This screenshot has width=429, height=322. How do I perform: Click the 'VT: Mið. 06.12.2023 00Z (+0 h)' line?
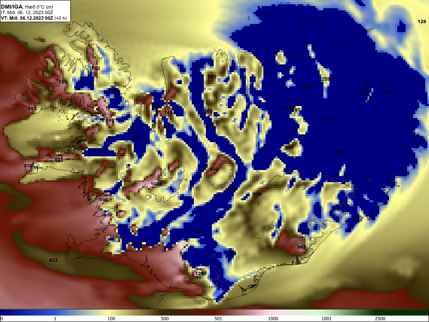[33, 18]
